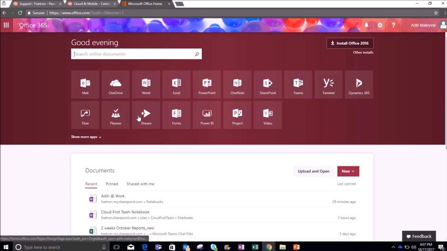
Task: Open Outlook from the taskbar
Action: [x=186, y=247]
